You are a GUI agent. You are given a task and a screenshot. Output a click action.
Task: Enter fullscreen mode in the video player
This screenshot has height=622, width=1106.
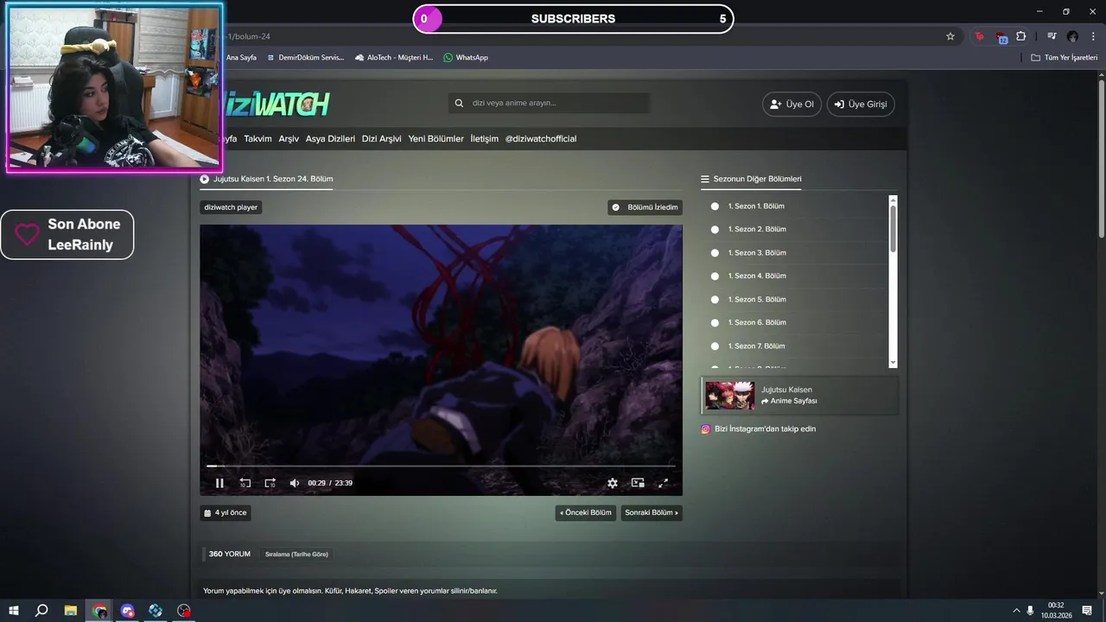tap(664, 483)
